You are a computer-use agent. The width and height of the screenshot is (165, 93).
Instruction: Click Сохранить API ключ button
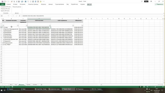(x=6, y=7)
